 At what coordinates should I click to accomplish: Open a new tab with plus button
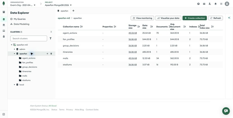tap(73, 11)
